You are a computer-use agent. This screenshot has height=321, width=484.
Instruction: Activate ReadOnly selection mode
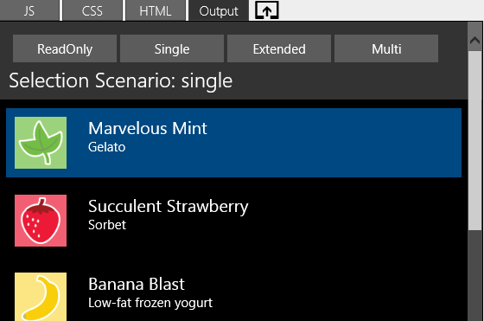[65, 48]
